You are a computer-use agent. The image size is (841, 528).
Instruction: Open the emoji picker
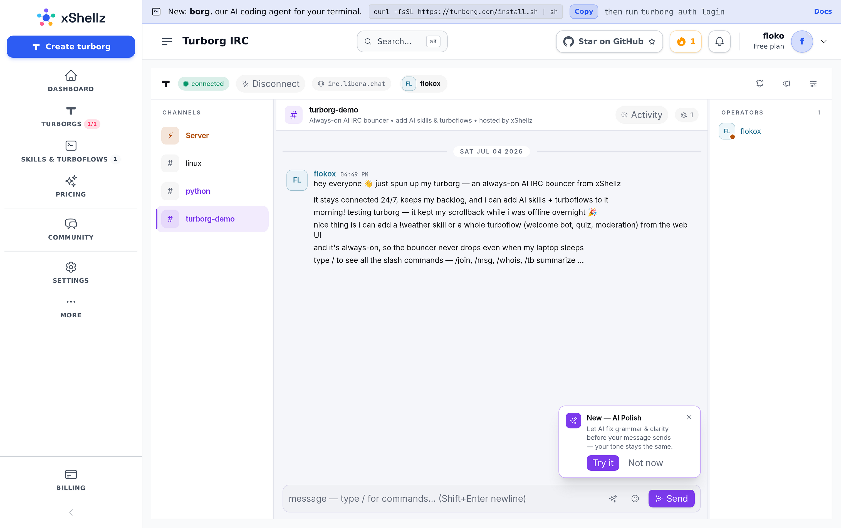[x=635, y=498]
